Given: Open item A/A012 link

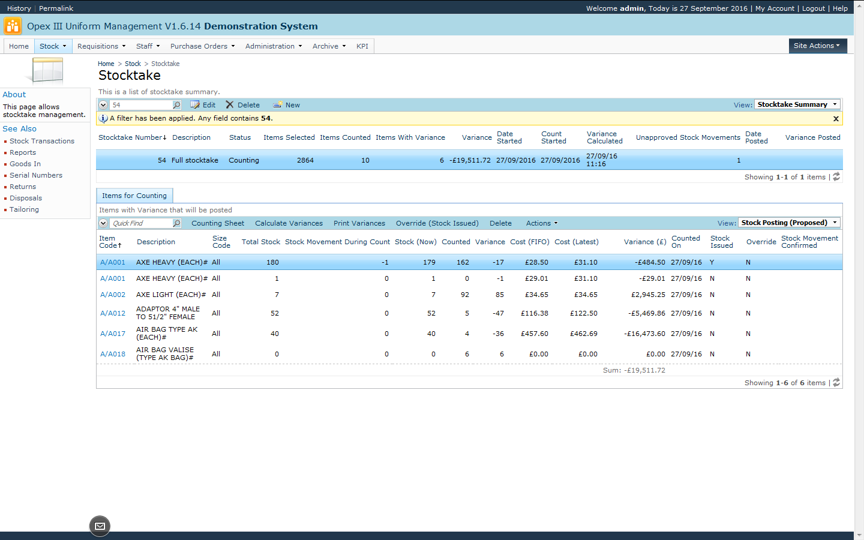Looking at the screenshot, I should click(x=113, y=313).
